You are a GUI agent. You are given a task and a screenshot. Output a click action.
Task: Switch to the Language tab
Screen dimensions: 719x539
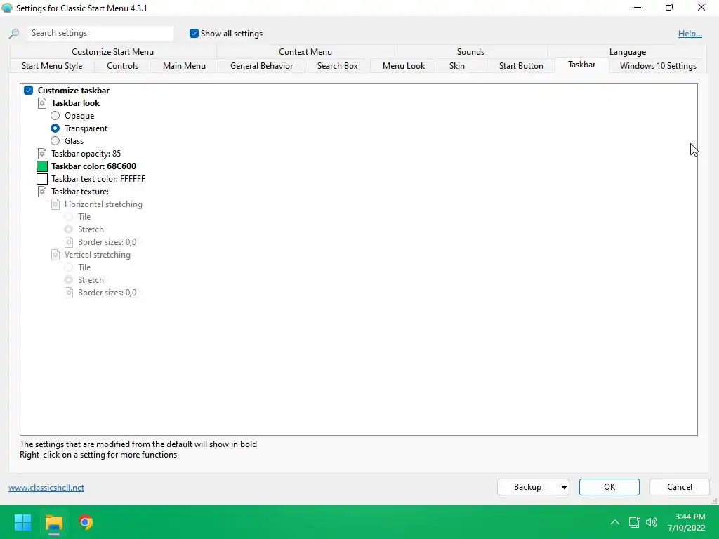(627, 52)
